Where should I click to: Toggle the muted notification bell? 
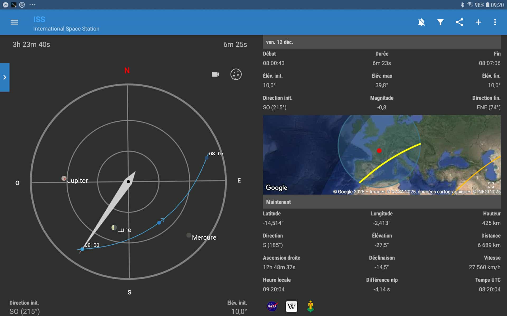point(421,22)
